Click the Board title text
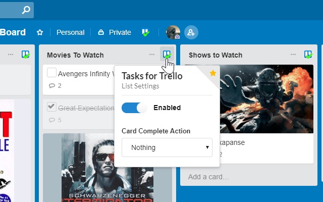 [x=13, y=32]
